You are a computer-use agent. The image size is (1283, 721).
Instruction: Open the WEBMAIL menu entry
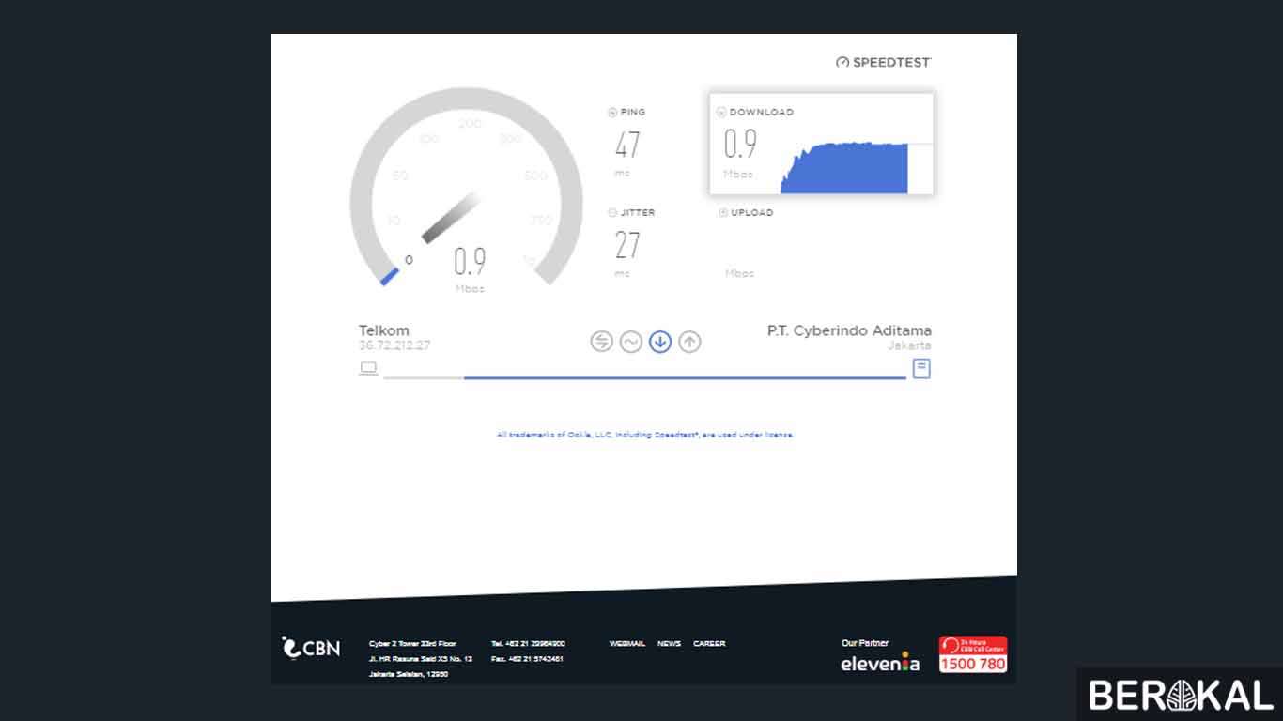[627, 644]
